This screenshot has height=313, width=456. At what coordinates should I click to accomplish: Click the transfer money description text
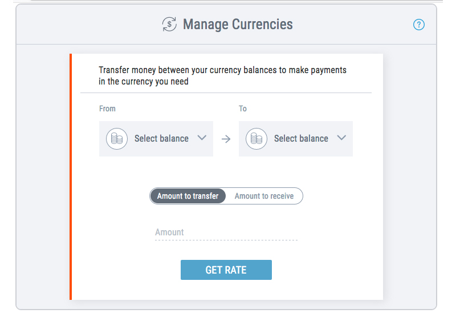[x=222, y=75]
